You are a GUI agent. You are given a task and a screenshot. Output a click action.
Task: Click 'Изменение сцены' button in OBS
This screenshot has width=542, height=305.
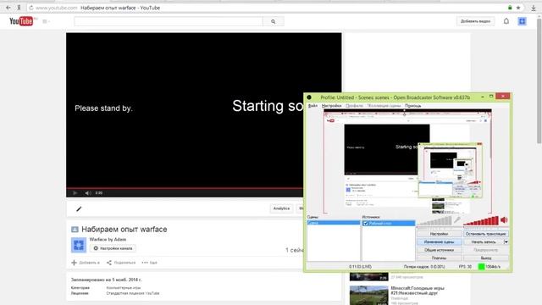pos(440,242)
